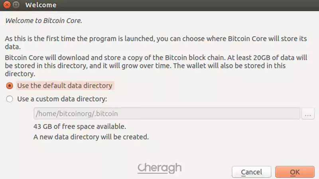Select the default data directory radio button
This screenshot has height=179, width=319.
point(10,86)
